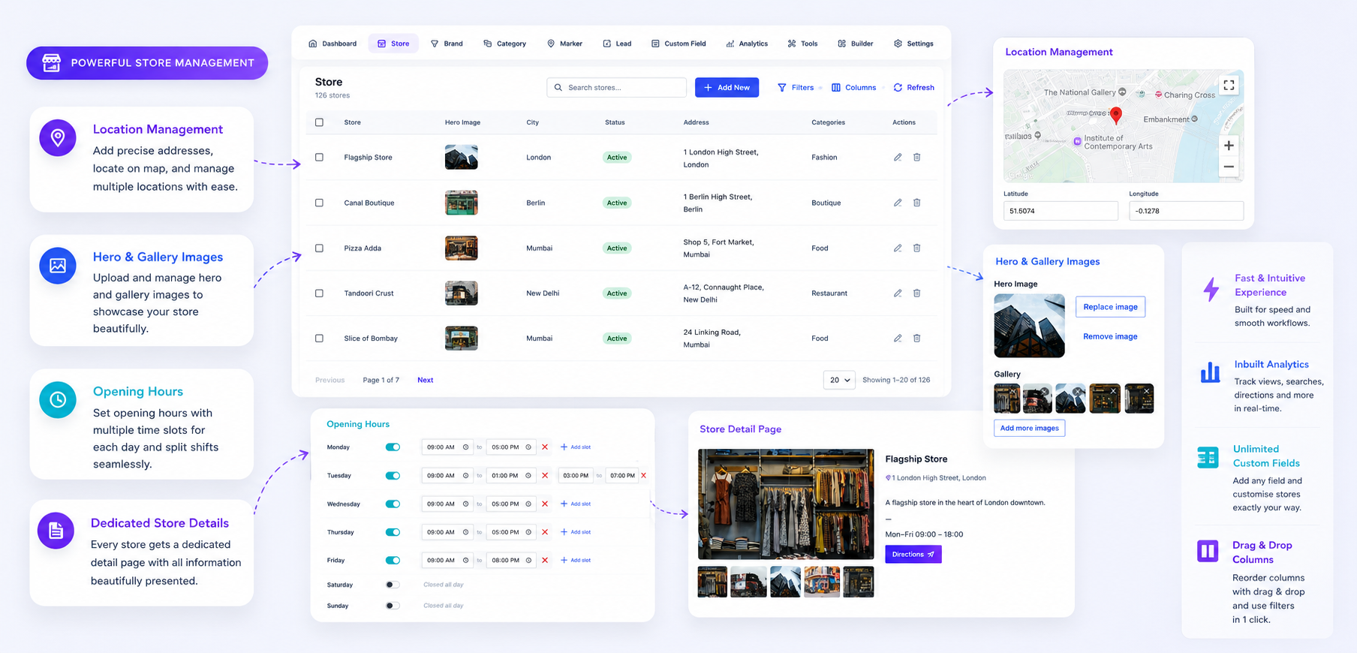Image resolution: width=1357 pixels, height=653 pixels.
Task: Click the Replace image button
Action: click(x=1110, y=307)
